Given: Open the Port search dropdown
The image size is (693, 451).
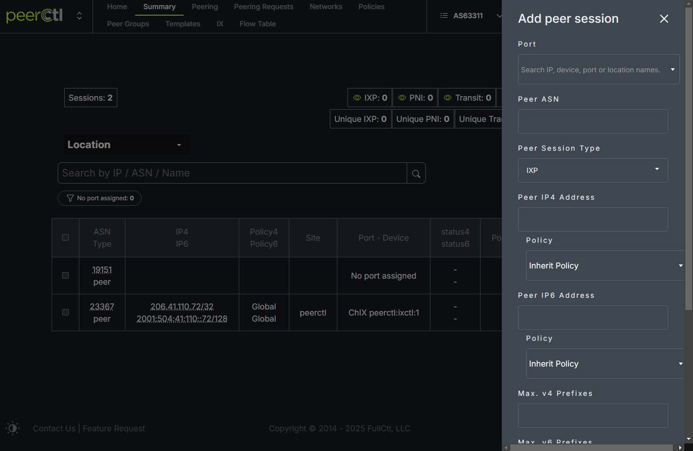Looking at the screenshot, I should pyautogui.click(x=598, y=70).
